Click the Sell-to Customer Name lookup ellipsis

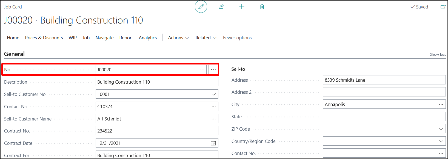(x=213, y=119)
